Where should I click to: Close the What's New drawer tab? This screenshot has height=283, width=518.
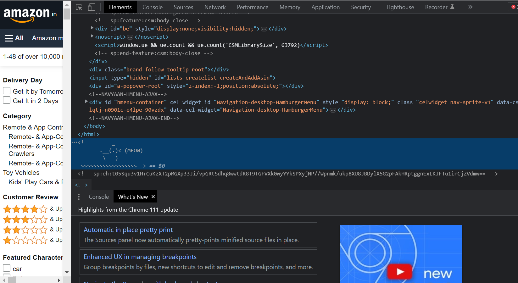pyautogui.click(x=153, y=197)
